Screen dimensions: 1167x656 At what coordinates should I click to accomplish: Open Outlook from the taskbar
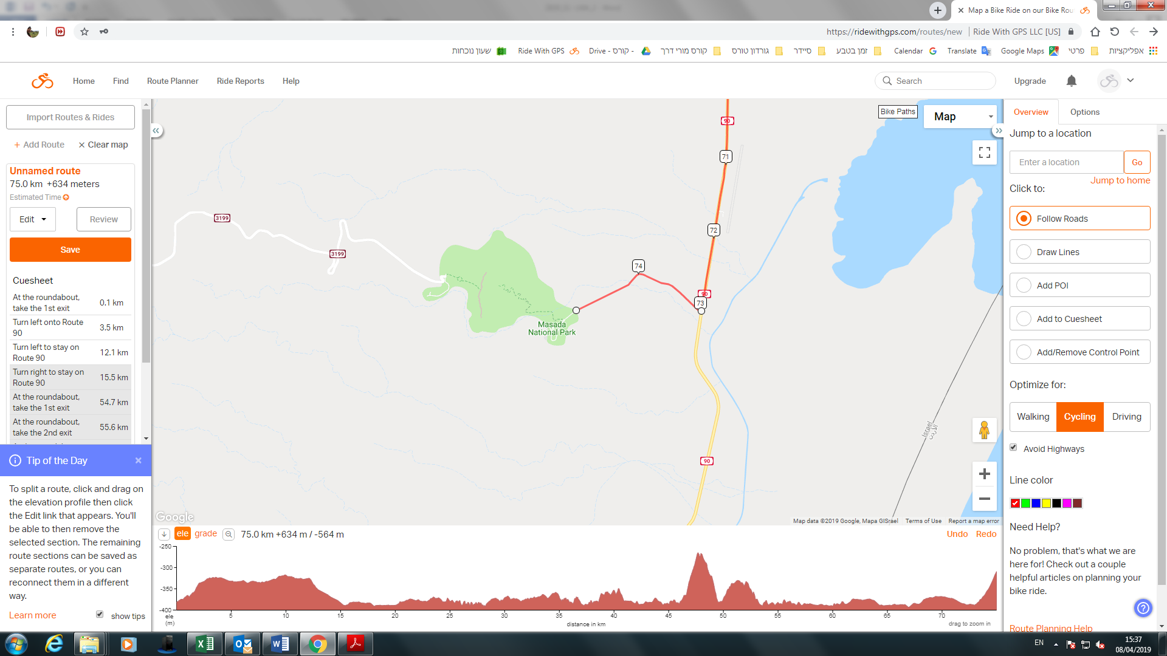click(243, 644)
